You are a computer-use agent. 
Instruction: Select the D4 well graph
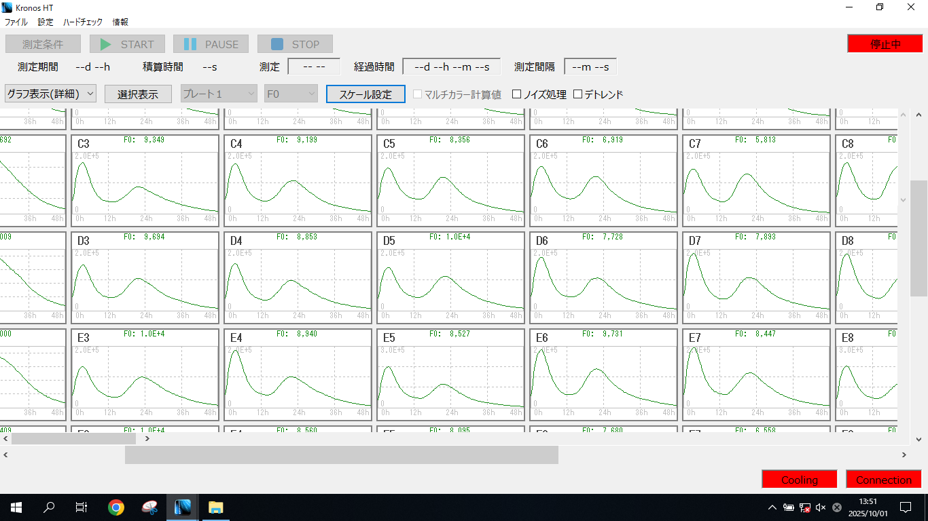tap(298, 277)
